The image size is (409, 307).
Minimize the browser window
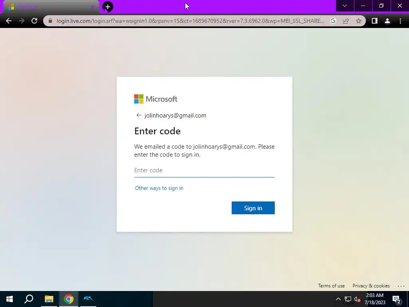pos(363,6)
